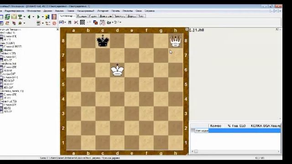Click the scissors cut icon
Viewport: 292px width, 164px height.
pos(76,22)
